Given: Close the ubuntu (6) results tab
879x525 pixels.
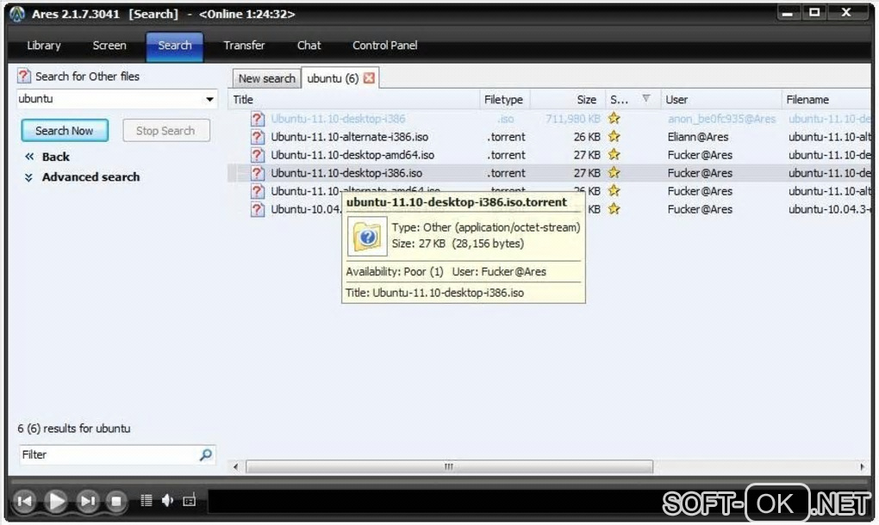Looking at the screenshot, I should [369, 78].
